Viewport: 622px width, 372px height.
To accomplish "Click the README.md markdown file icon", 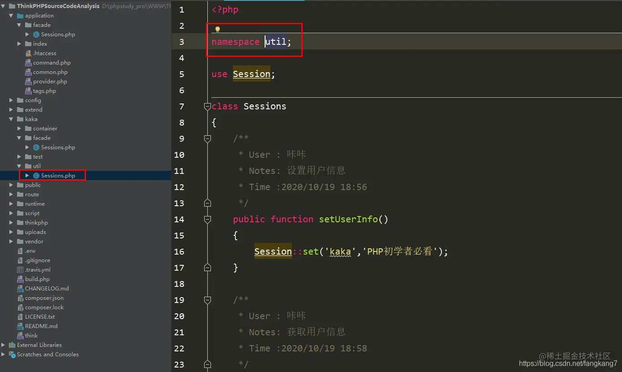I will (x=20, y=326).
